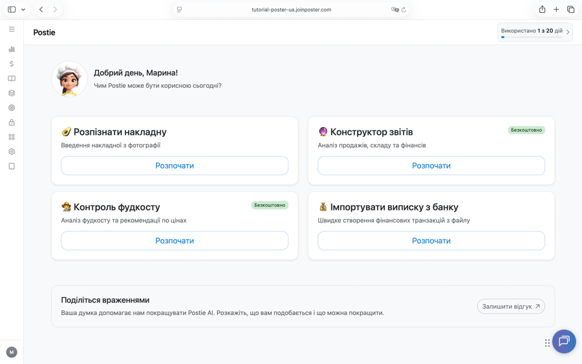Click the Safari sidebar toggle icon

pyautogui.click(x=12, y=10)
